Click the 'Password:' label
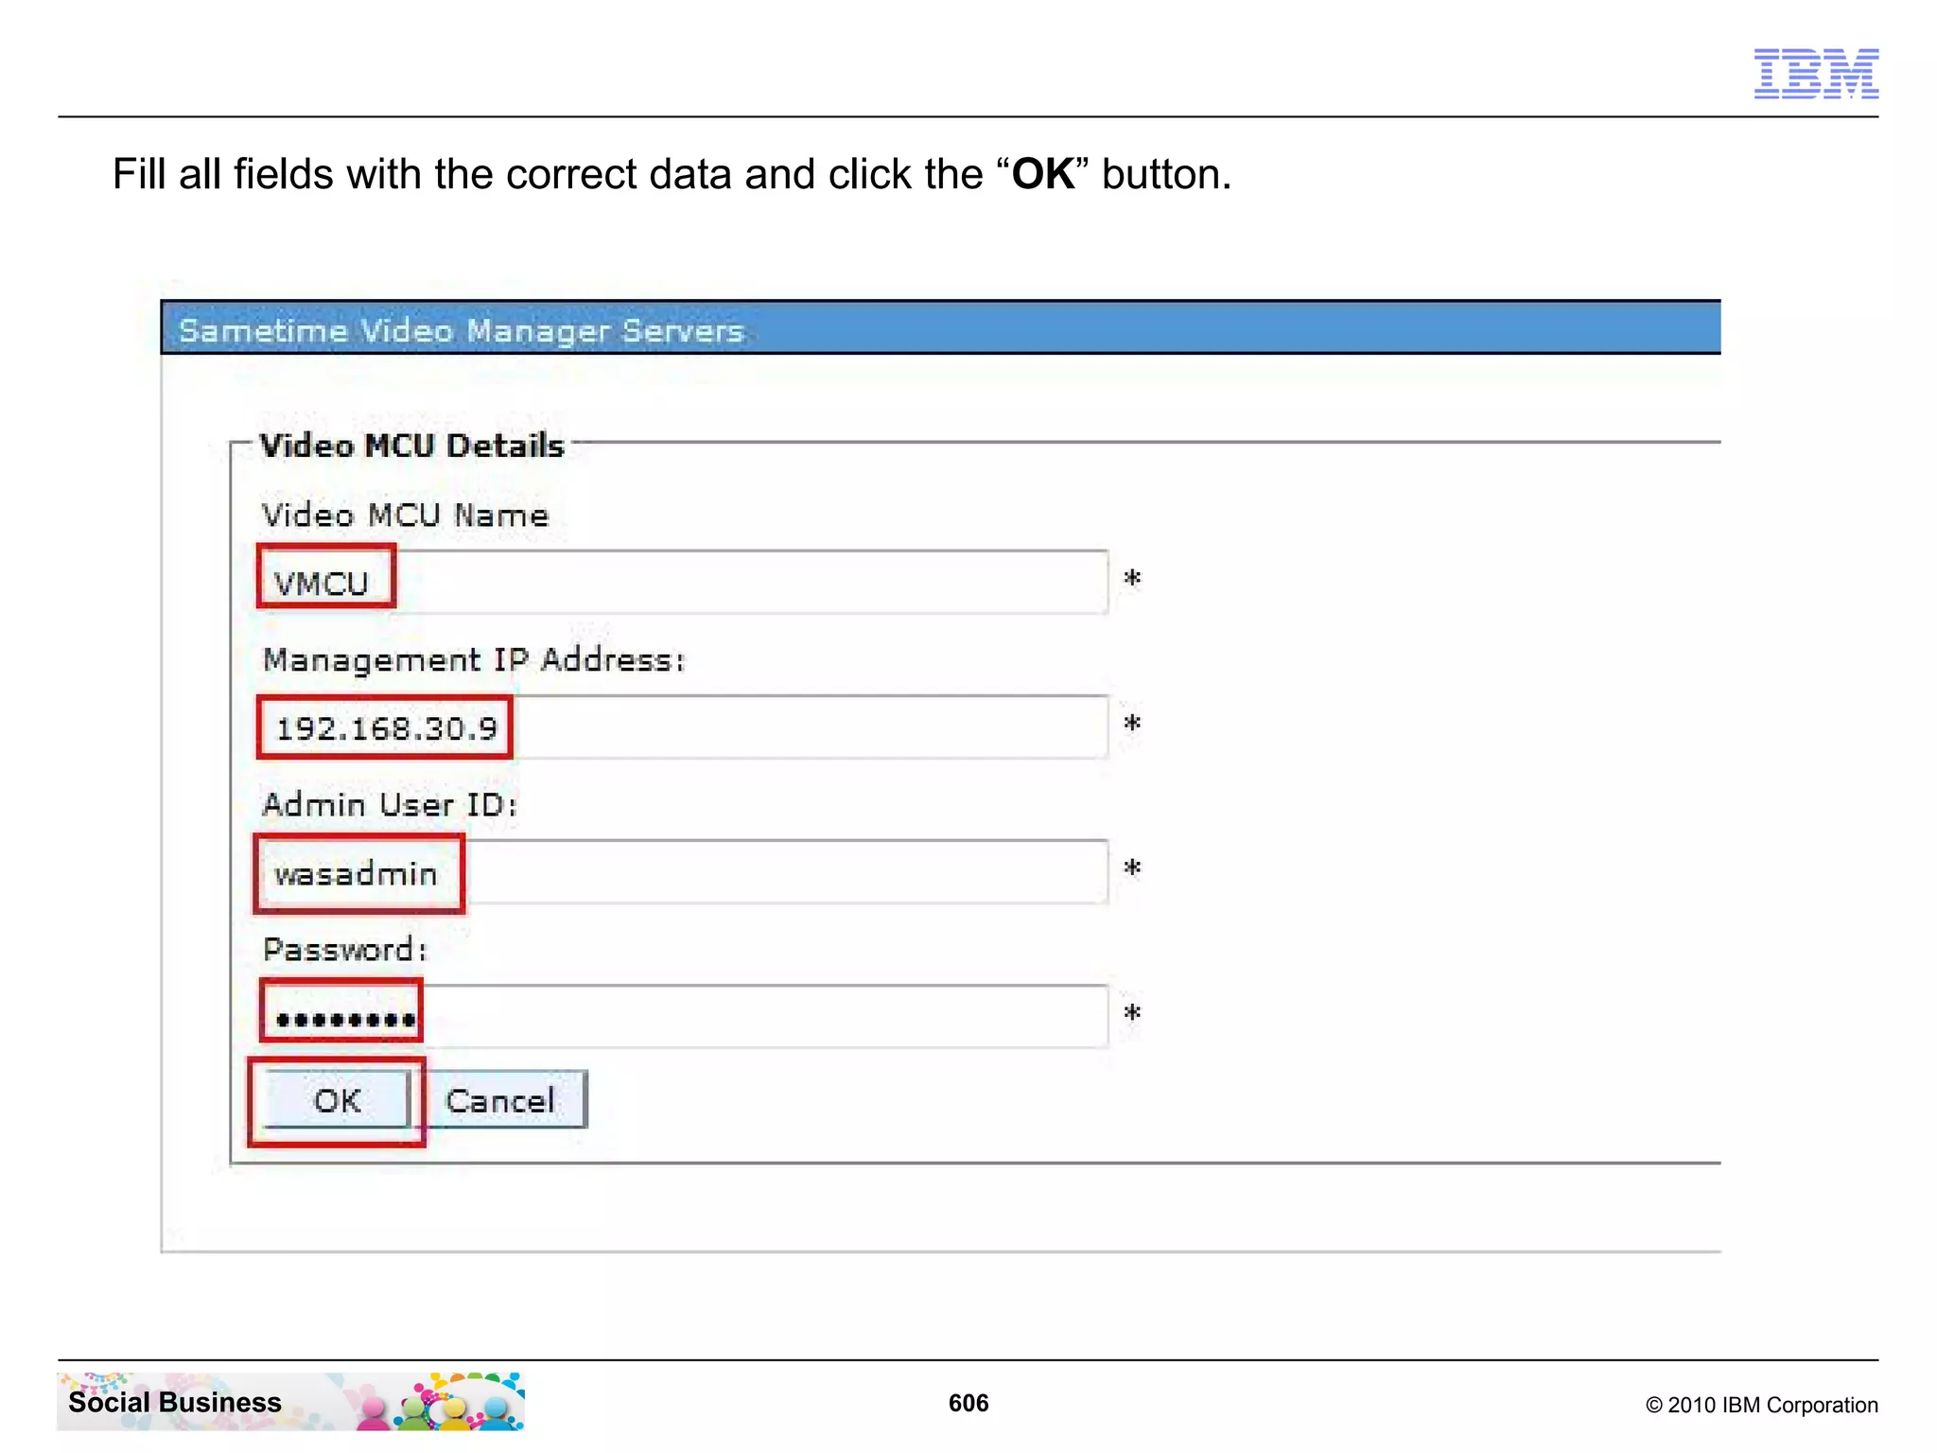 click(x=345, y=949)
